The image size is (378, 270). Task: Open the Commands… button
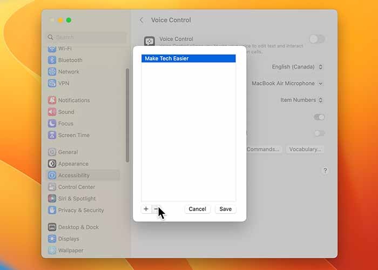[264, 149]
